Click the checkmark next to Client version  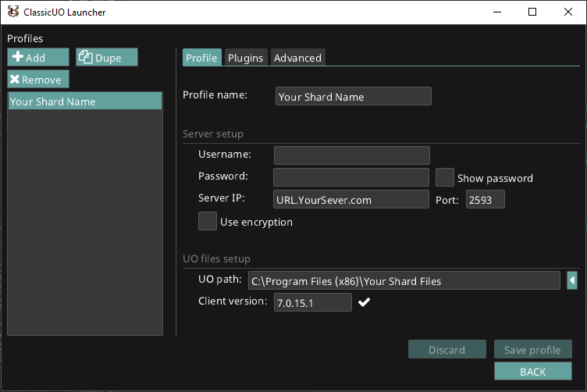[364, 301]
